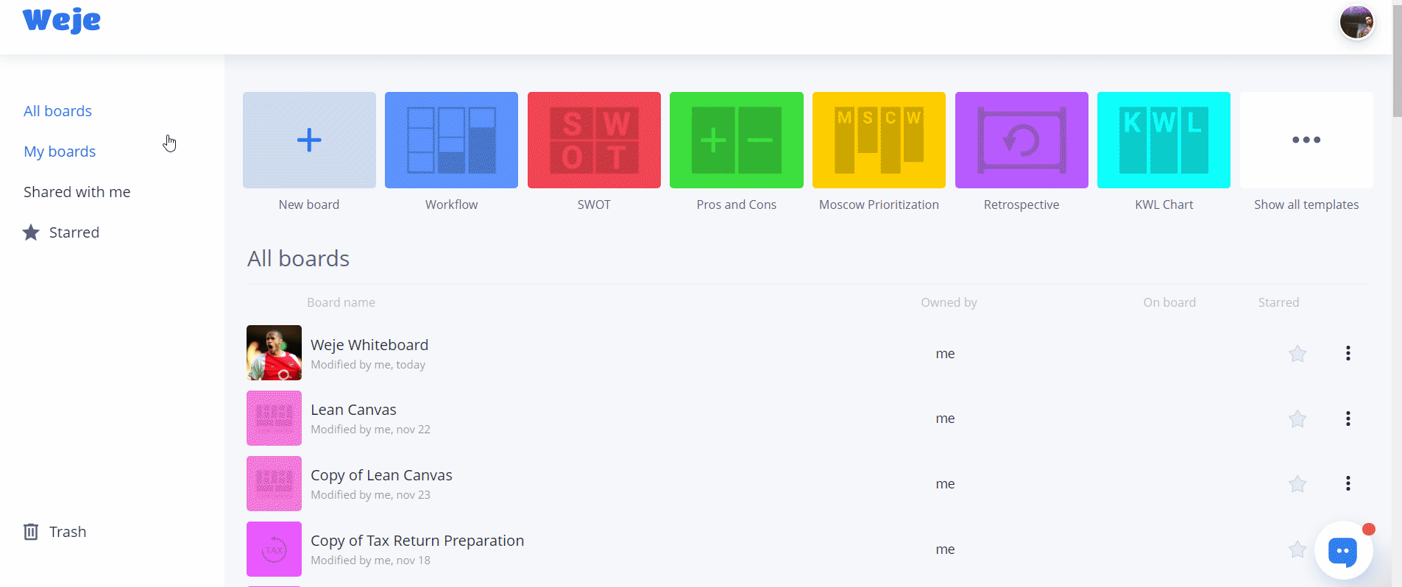Go to All boards in sidebar
1402x587 pixels.
click(x=57, y=111)
